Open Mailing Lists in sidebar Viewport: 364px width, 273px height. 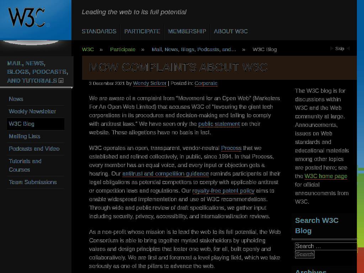pyautogui.click(x=25, y=136)
